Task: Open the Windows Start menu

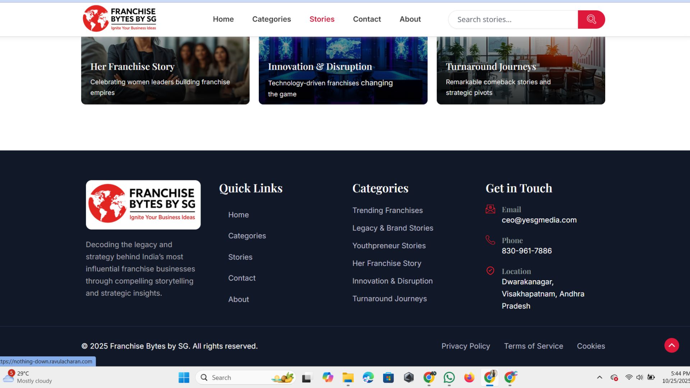Action: [184, 378]
